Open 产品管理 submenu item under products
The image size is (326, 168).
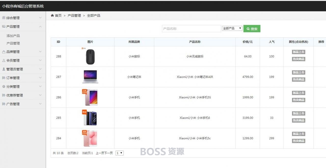coord(13,43)
